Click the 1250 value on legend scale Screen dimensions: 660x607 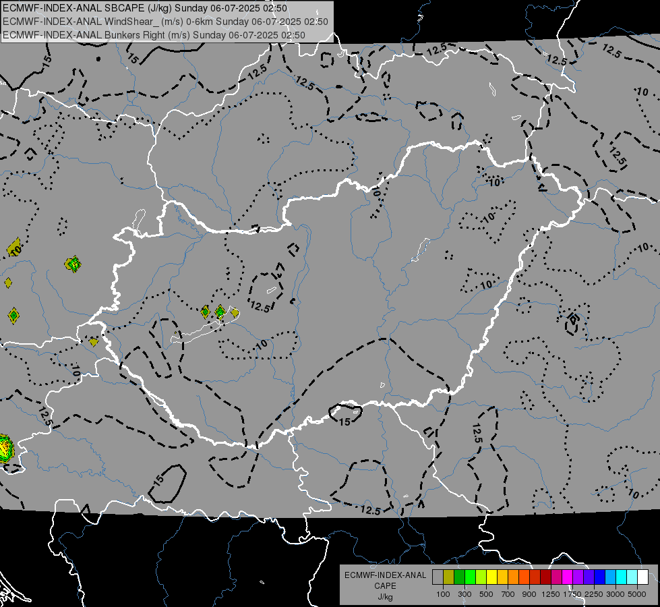(x=551, y=594)
